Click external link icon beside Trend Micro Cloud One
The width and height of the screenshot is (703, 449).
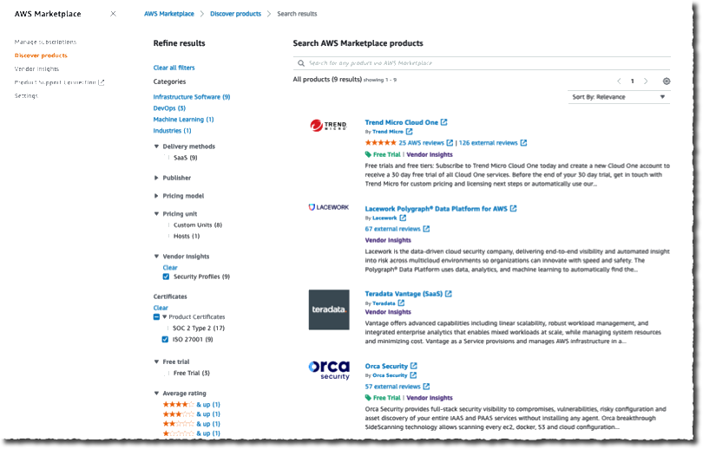(x=443, y=122)
